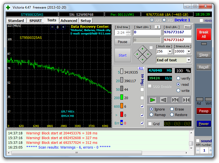
Task: Open the block size dropdown
Action: (170, 51)
